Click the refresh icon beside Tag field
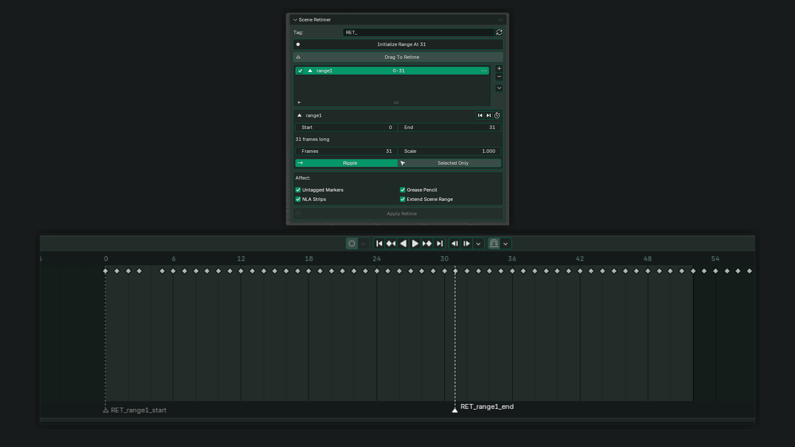 click(x=499, y=32)
